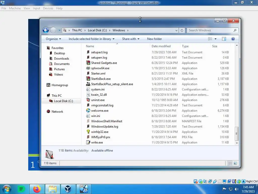Switch to large thumbnails view in status bar
This screenshot has height=194, width=258.
tap(235, 163)
